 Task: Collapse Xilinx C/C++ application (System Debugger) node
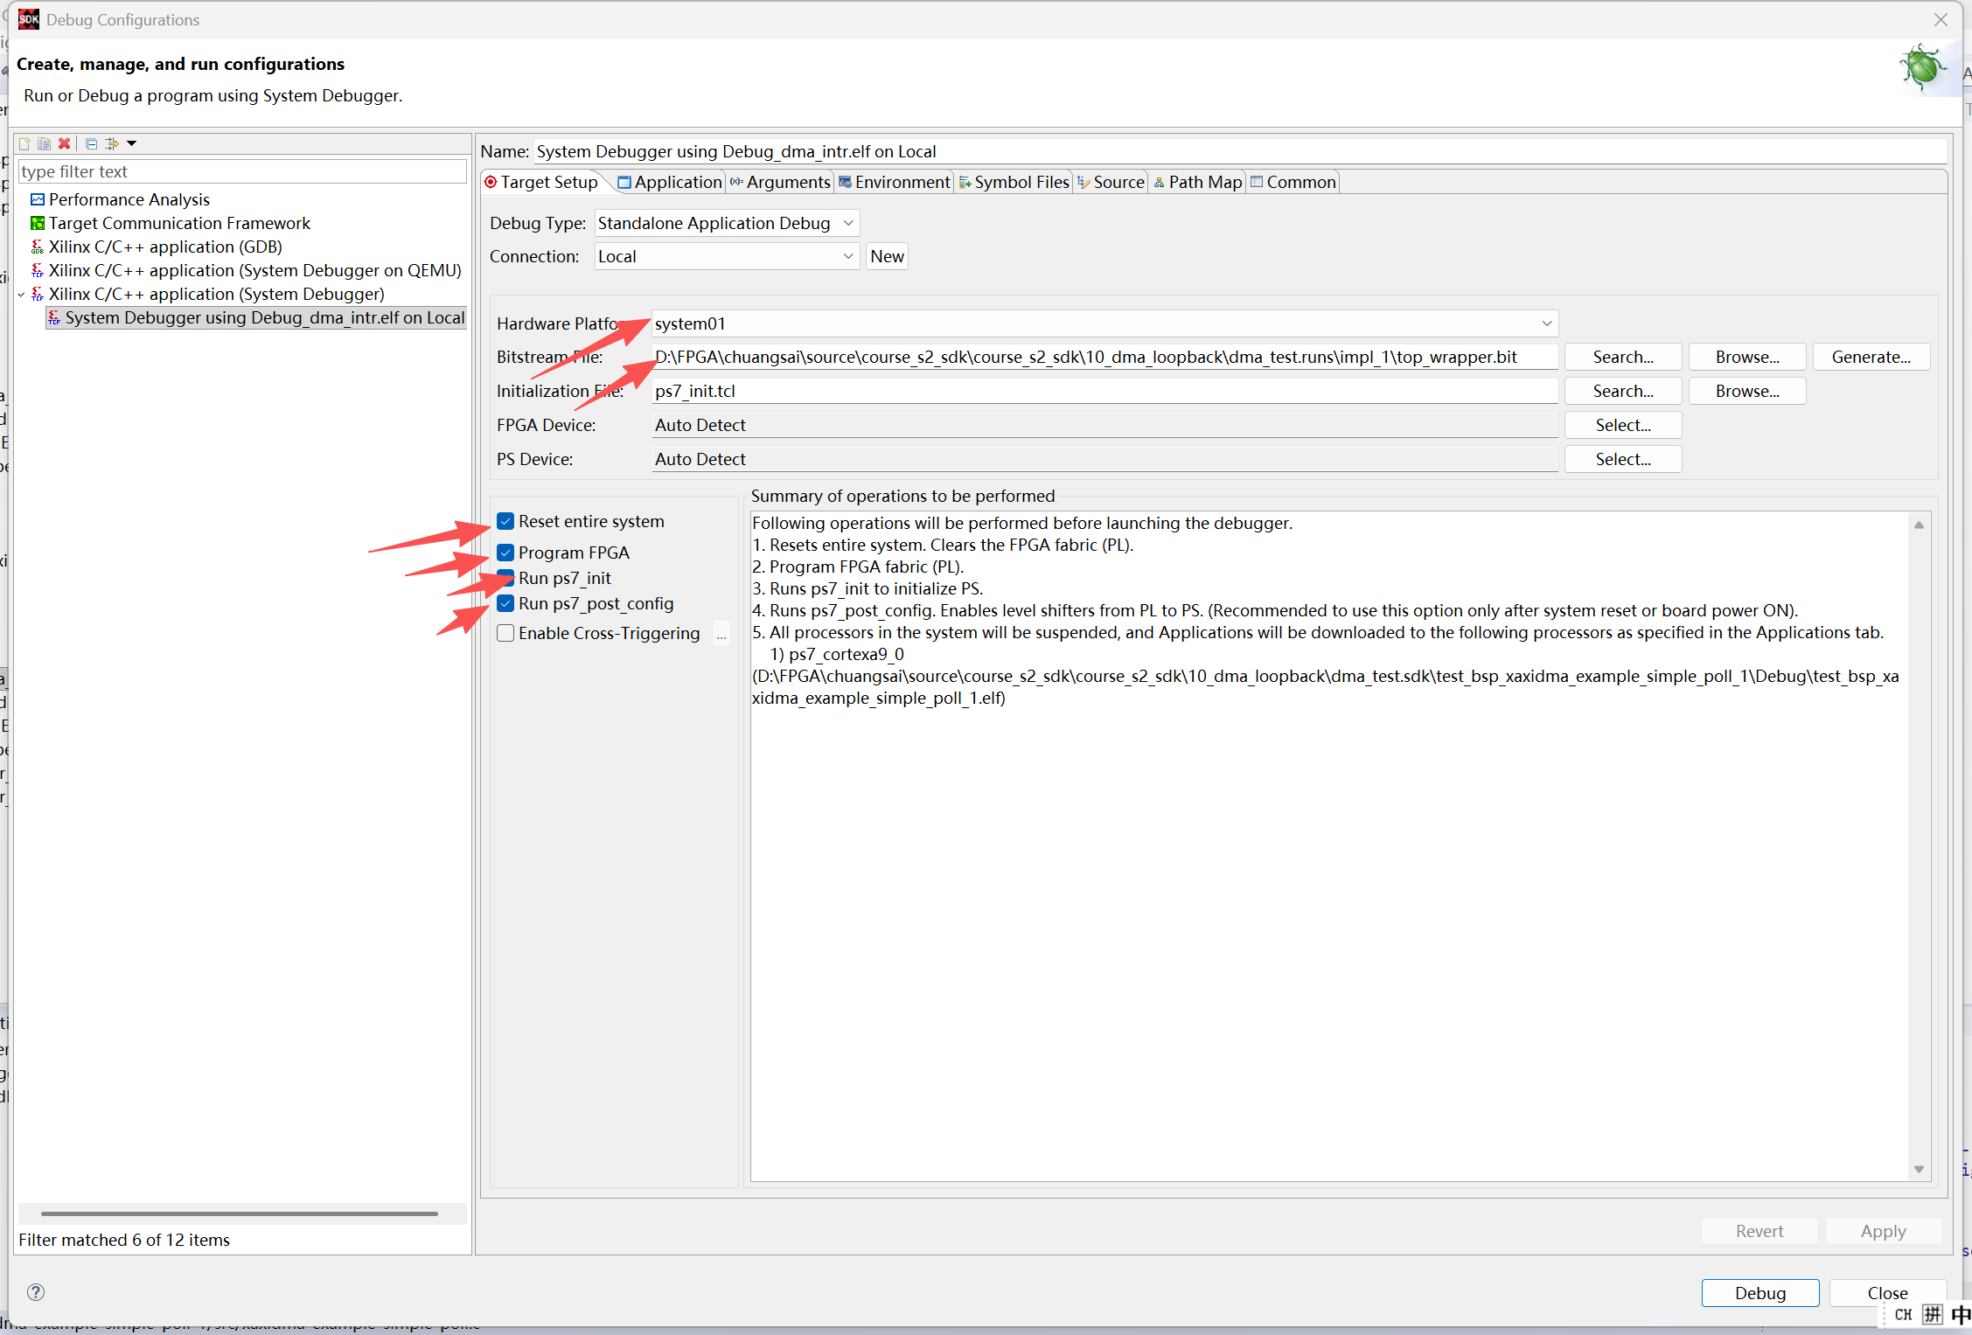(22, 295)
